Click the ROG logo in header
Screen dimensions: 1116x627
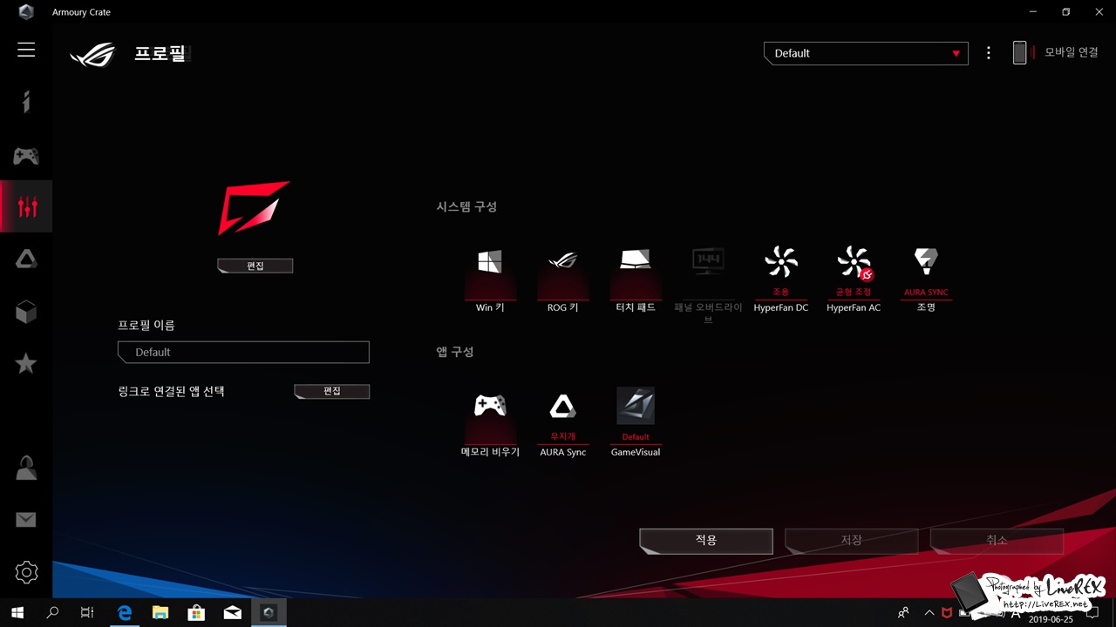coord(92,55)
